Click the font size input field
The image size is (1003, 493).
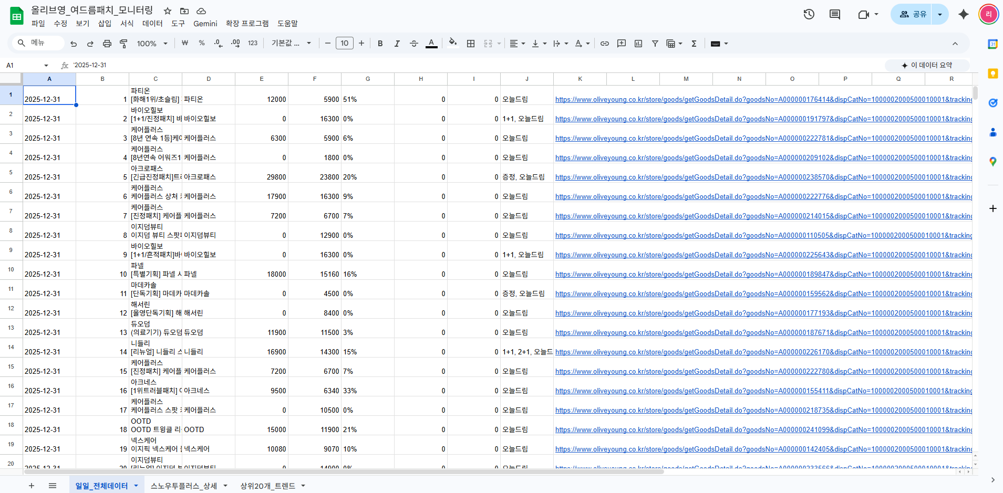pyautogui.click(x=345, y=44)
